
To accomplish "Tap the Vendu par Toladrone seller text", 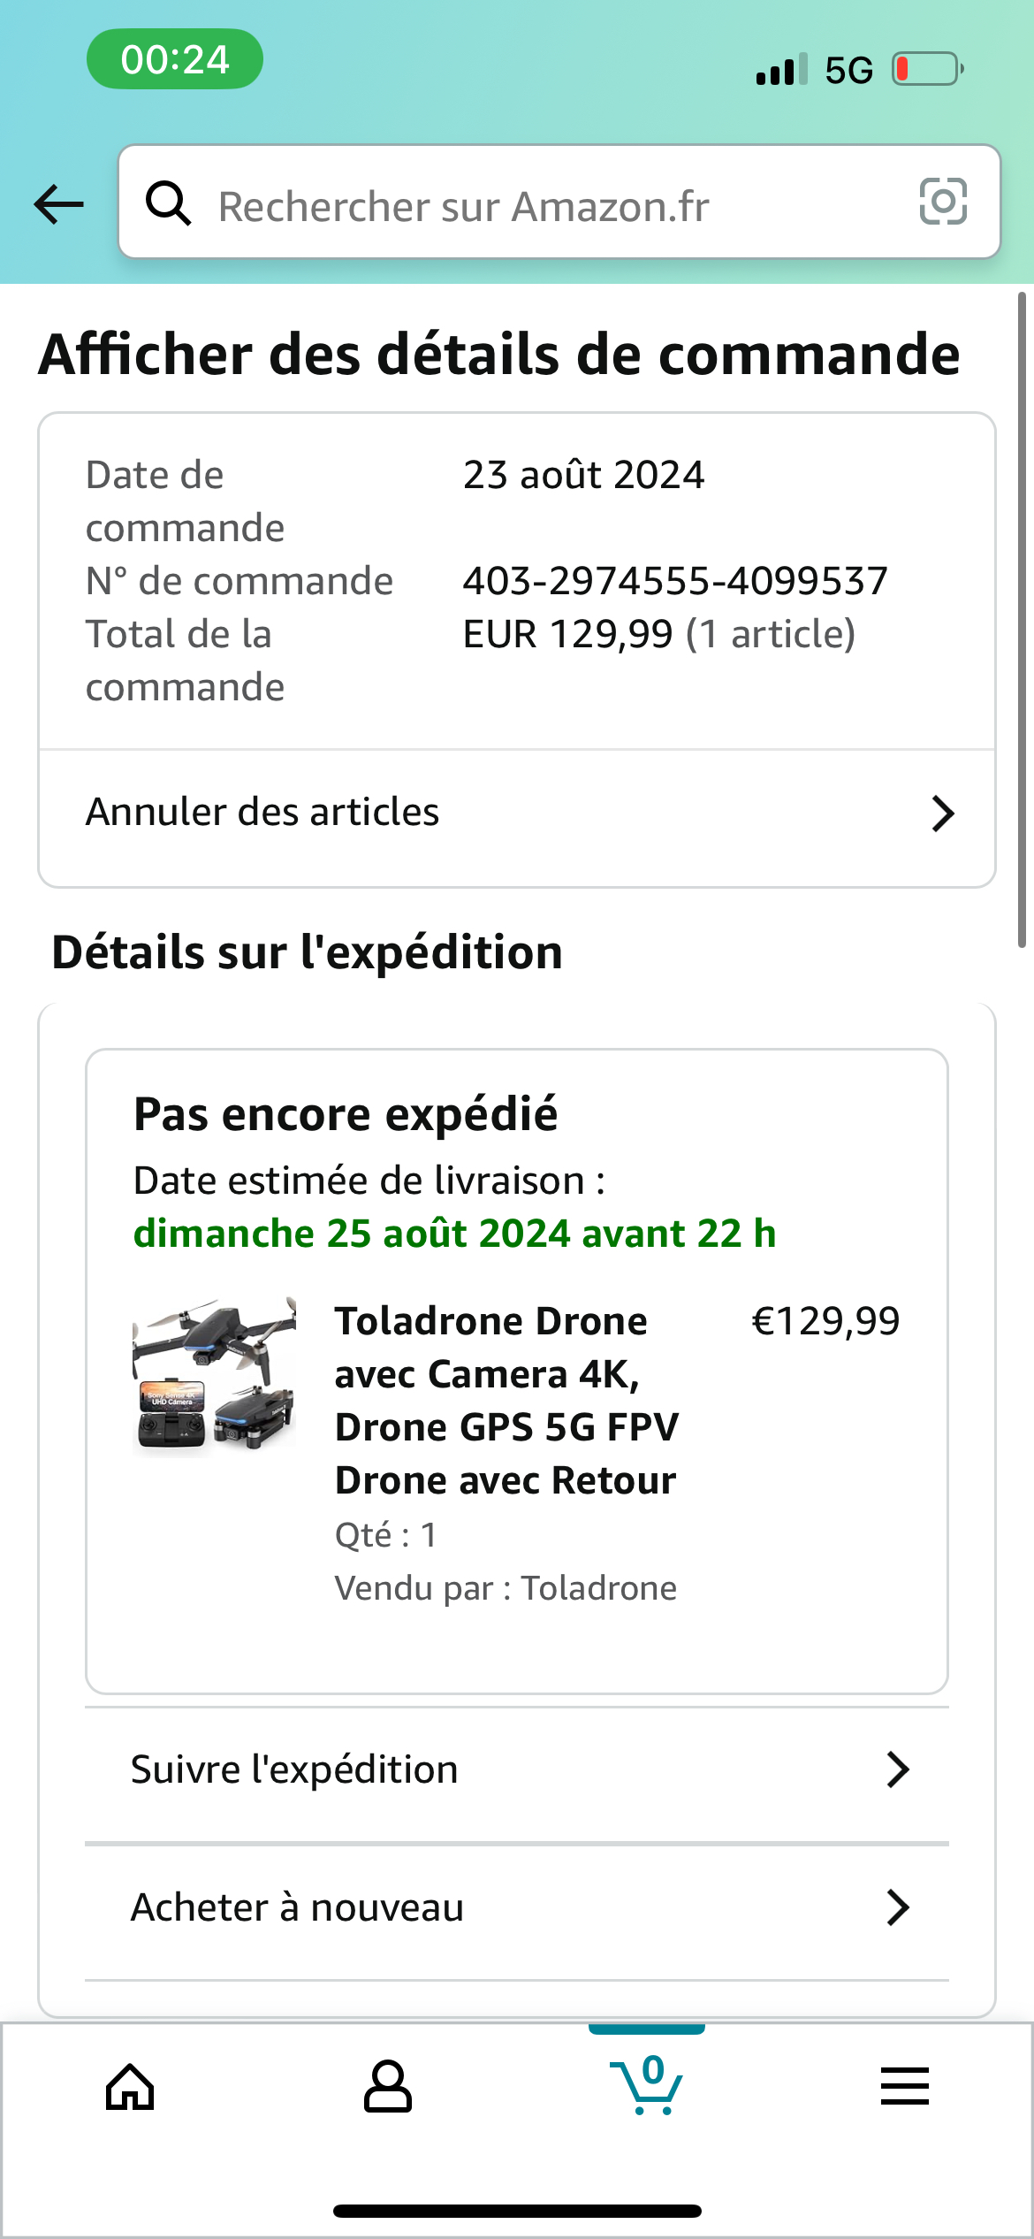I will [x=506, y=1588].
